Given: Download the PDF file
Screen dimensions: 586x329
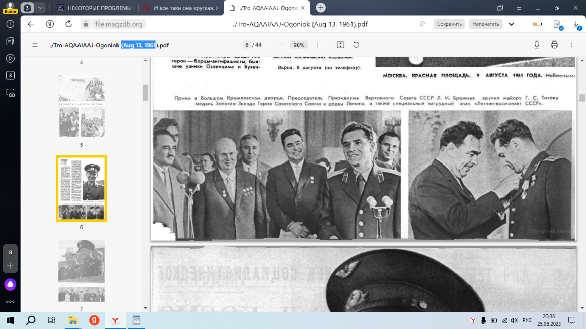Looking at the screenshot, I should point(537,45).
